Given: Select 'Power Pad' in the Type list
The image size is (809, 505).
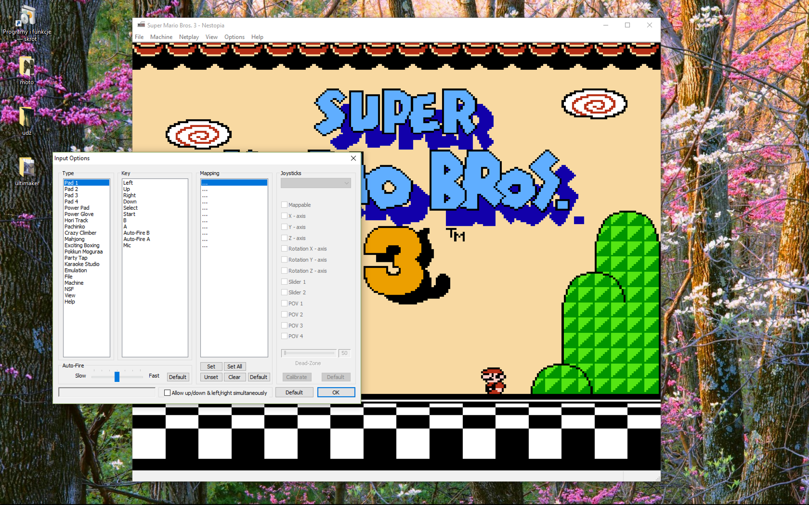Looking at the screenshot, I should tap(86, 208).
